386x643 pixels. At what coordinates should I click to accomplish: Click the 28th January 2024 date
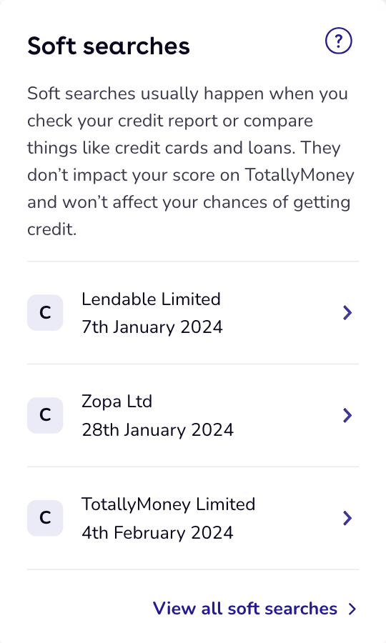[x=158, y=430]
